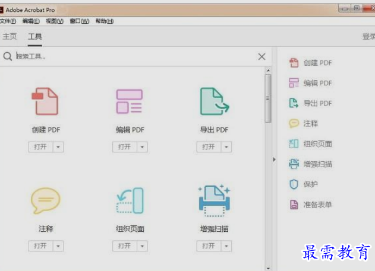The width and height of the screenshot is (375, 271).
Task: Open the 文件(F) menu
Action: (8, 21)
